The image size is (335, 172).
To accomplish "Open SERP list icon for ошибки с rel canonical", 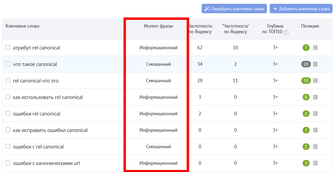I will (x=315, y=147).
